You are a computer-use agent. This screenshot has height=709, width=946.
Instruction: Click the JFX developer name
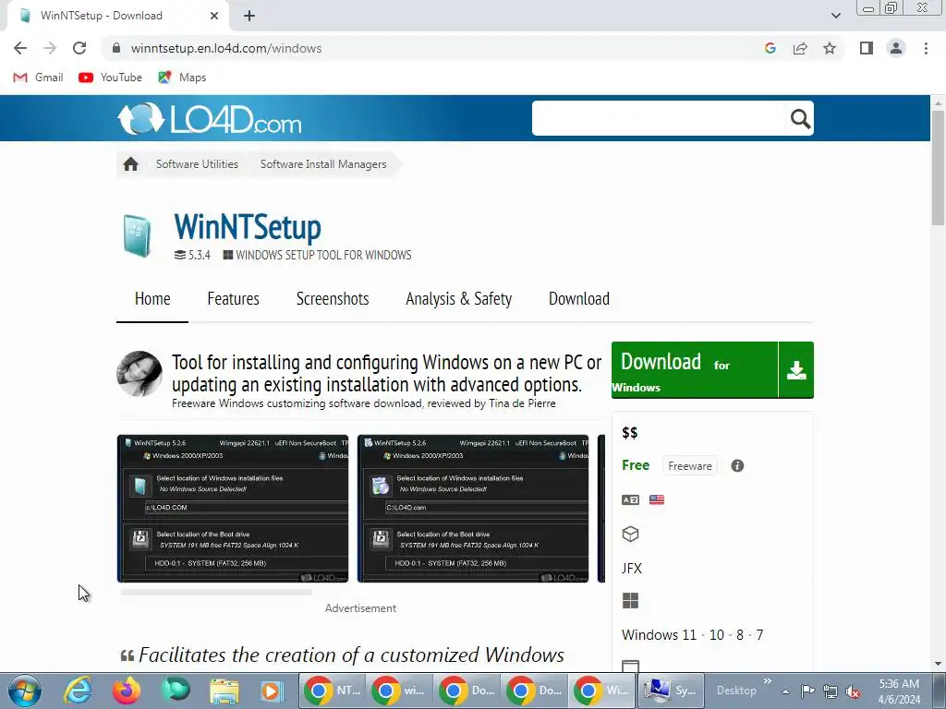[632, 569]
